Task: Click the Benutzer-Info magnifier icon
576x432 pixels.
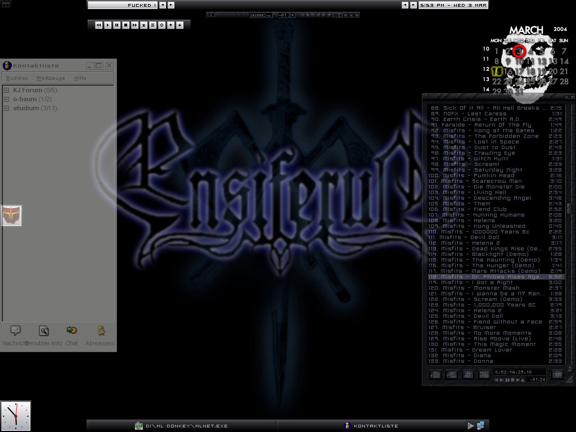Action: [x=44, y=331]
